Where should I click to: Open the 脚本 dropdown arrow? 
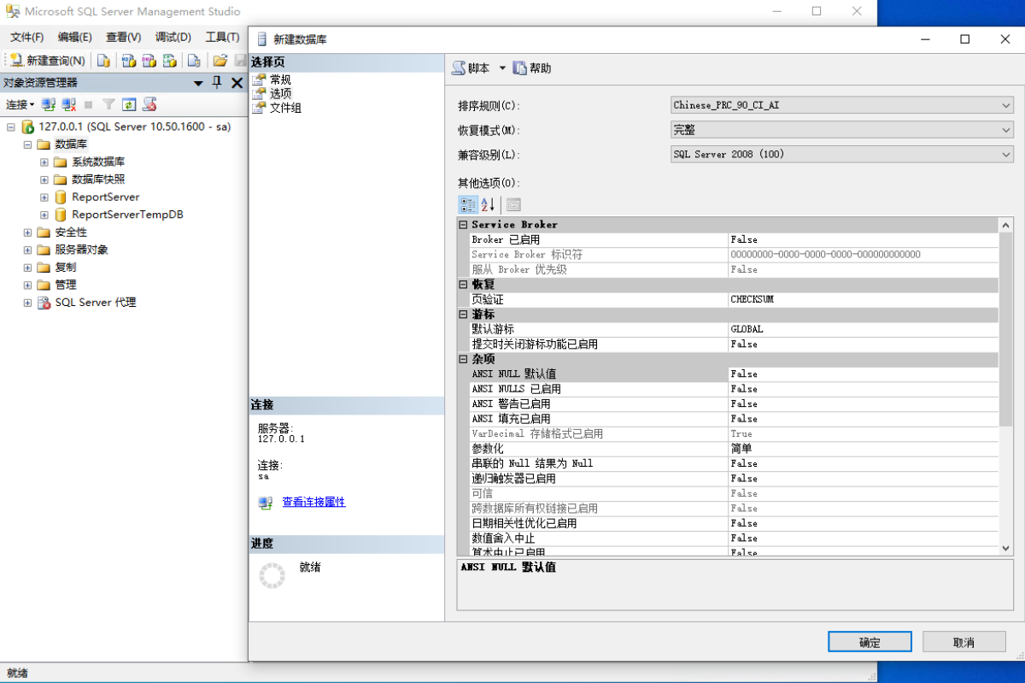click(502, 68)
